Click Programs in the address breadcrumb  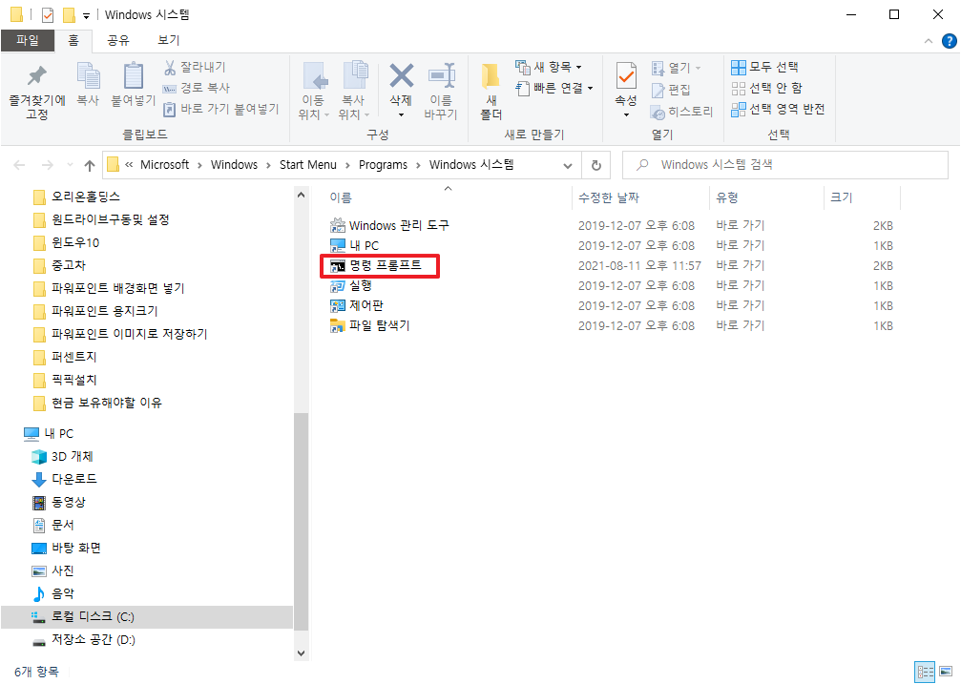[x=383, y=165]
